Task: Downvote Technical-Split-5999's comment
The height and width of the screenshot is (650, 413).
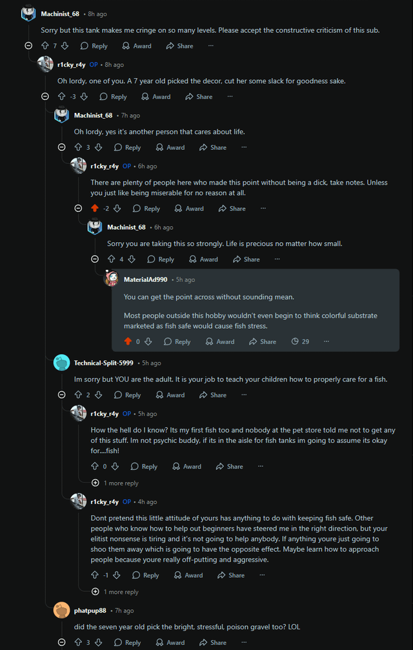Action: pyautogui.click(x=98, y=395)
